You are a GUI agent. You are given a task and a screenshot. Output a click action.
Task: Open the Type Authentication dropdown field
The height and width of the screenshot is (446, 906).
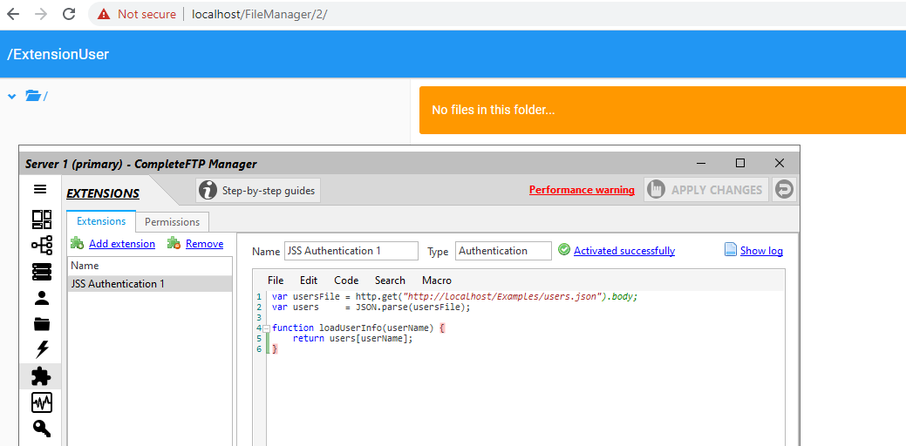pos(503,251)
